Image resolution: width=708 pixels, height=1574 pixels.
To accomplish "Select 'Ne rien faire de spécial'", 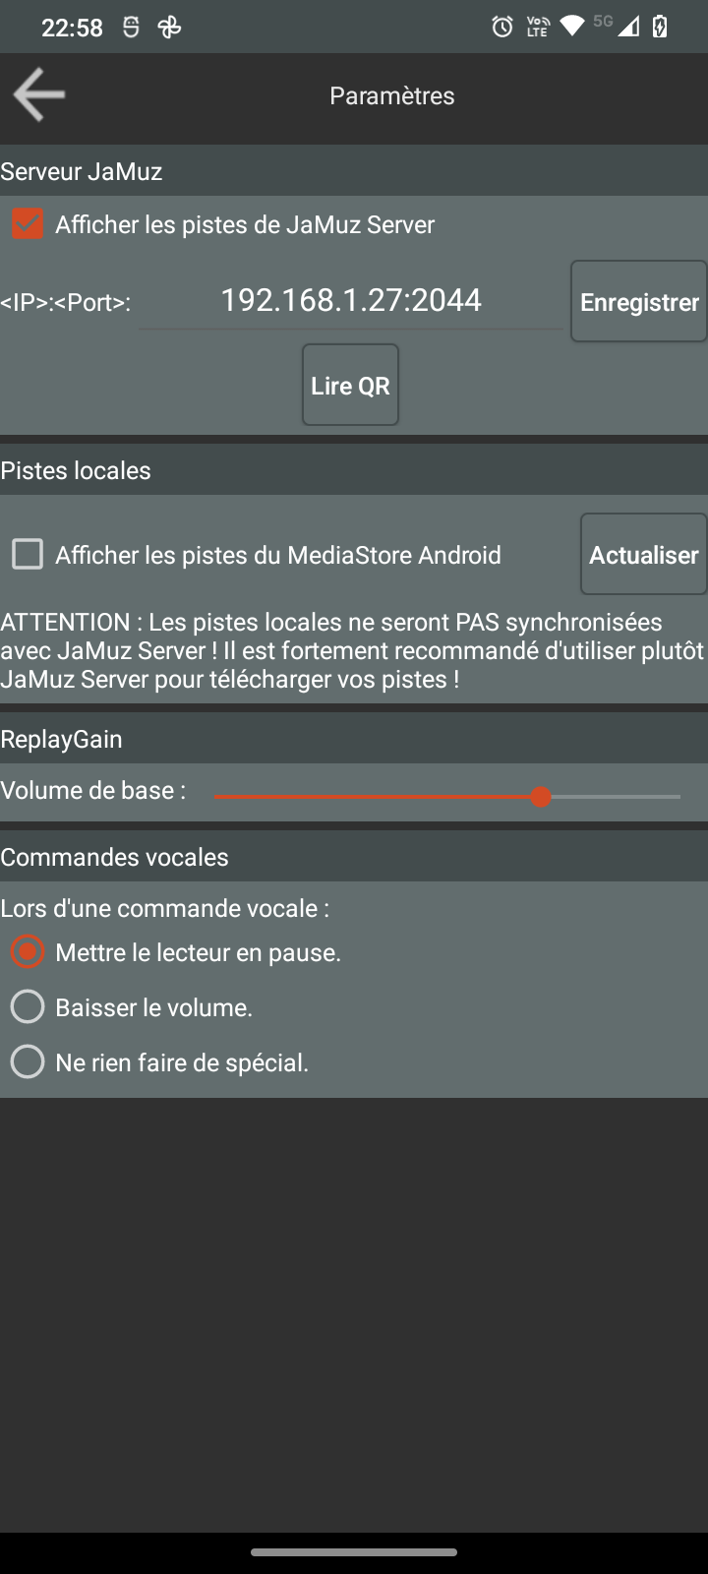I will (x=28, y=1062).
